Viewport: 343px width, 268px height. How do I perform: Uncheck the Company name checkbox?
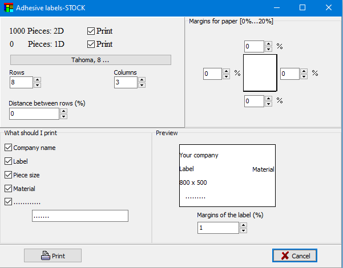coord(8,148)
